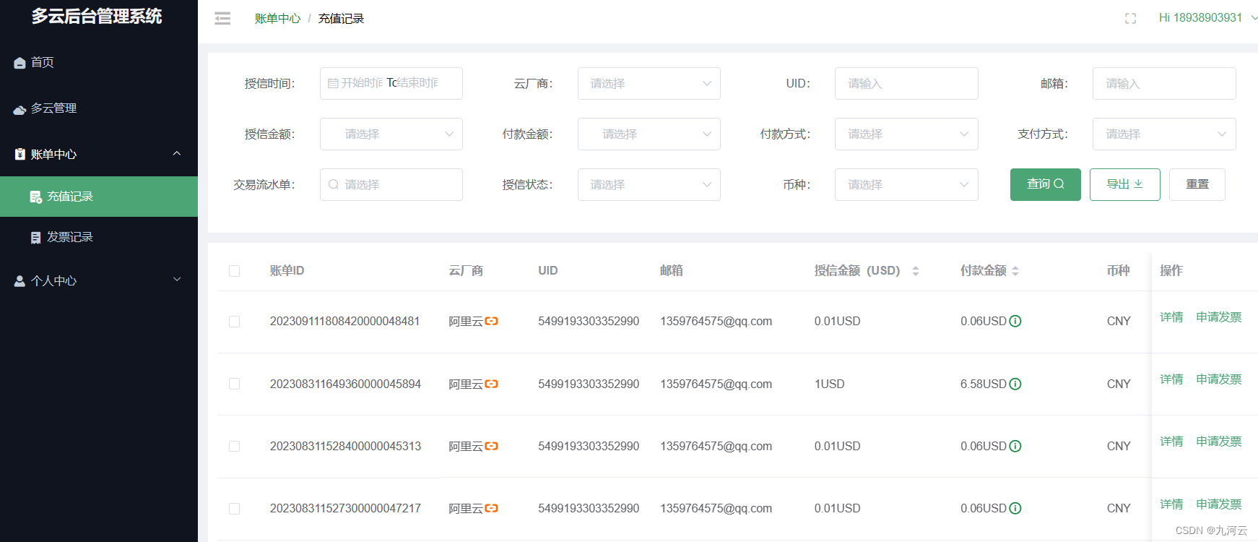Open the 付款金额 filter dropdown
Screen dimensions: 1258x542
648,134
